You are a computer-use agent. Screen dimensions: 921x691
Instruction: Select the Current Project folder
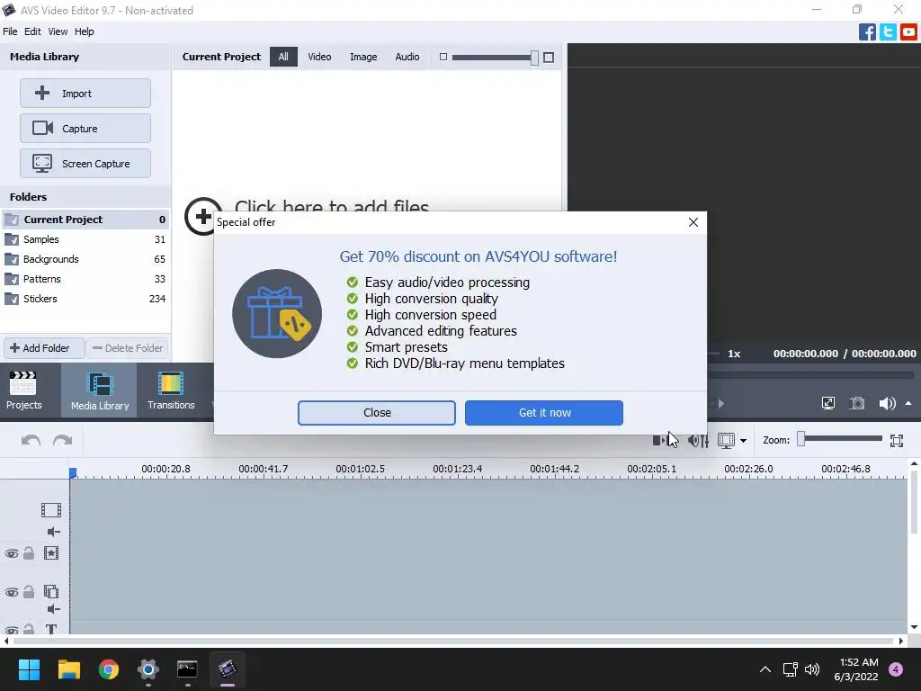point(85,220)
